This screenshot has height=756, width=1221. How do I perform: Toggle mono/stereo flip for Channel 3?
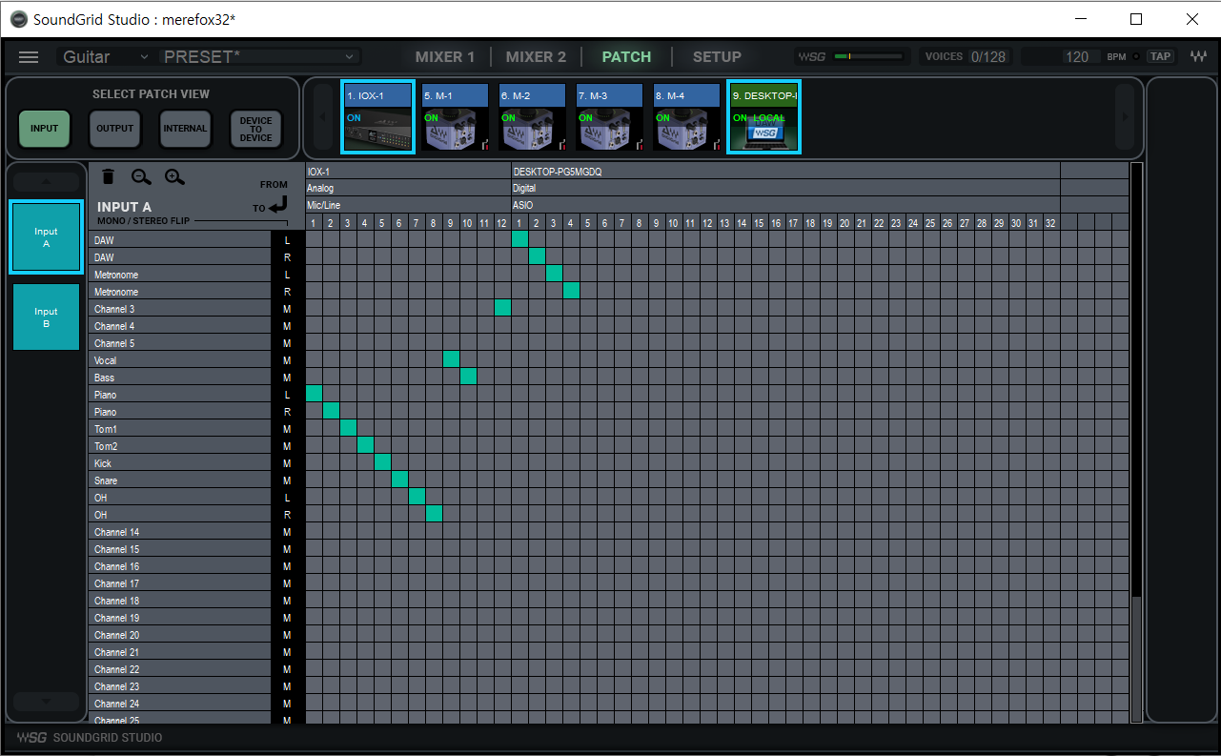pos(287,309)
